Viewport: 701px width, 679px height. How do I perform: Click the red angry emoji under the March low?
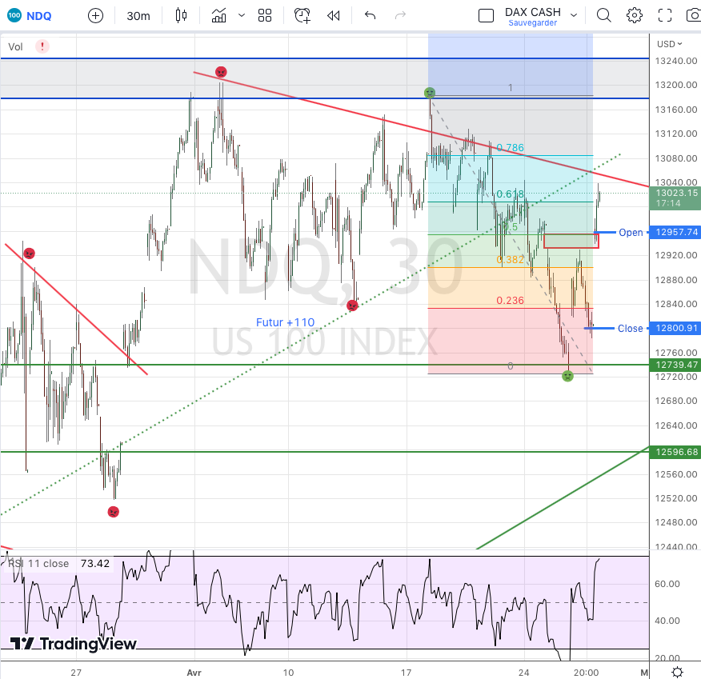pos(113,512)
